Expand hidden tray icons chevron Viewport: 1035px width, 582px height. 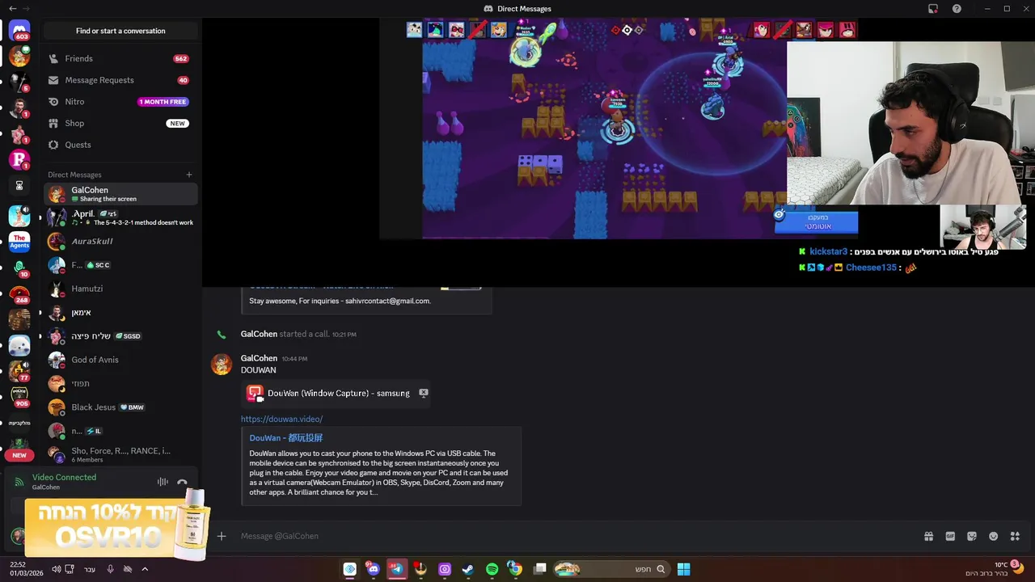click(145, 569)
